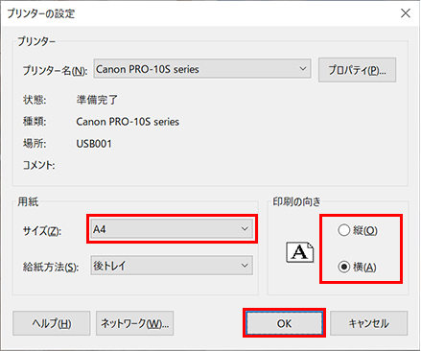This screenshot has height=351, width=421.
Task: Click the chevron arrow on the A4 size box
Action: coord(245,229)
